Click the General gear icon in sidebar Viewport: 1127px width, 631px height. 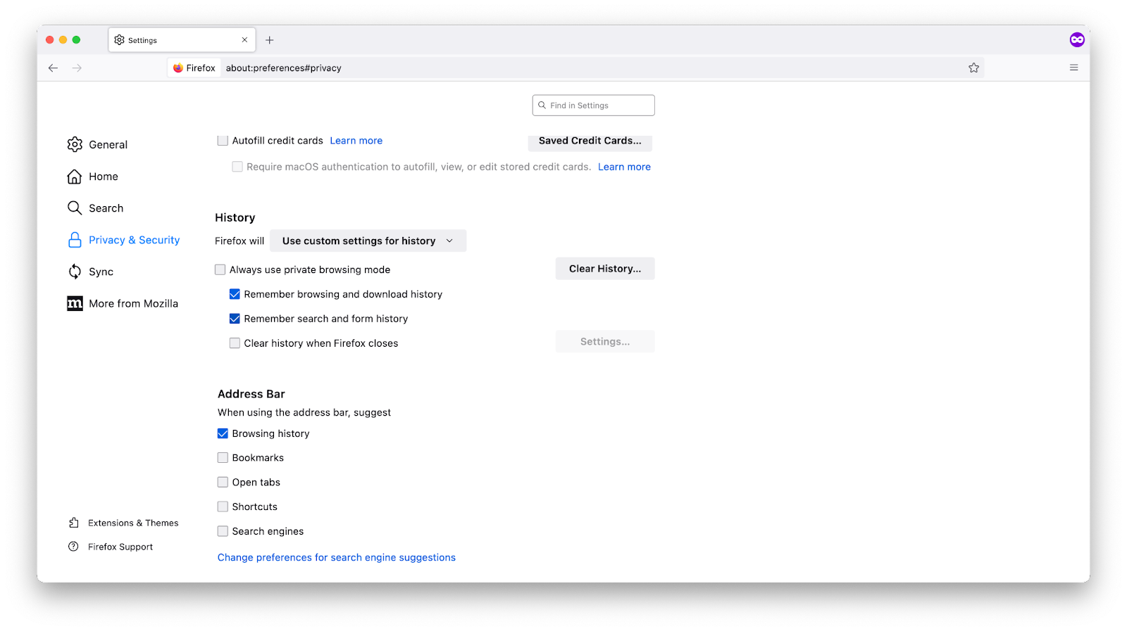[x=75, y=144]
